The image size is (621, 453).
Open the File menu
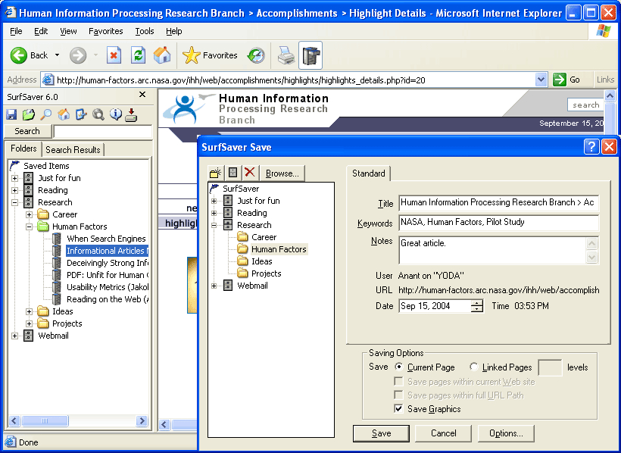click(16, 31)
